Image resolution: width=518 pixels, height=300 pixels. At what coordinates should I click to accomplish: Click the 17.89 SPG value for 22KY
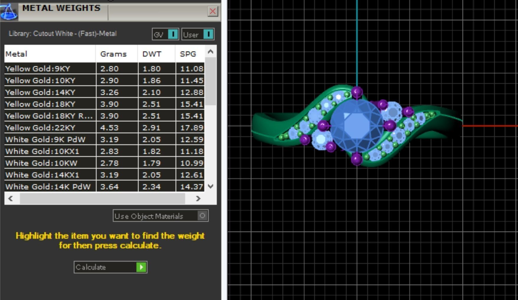coord(192,128)
